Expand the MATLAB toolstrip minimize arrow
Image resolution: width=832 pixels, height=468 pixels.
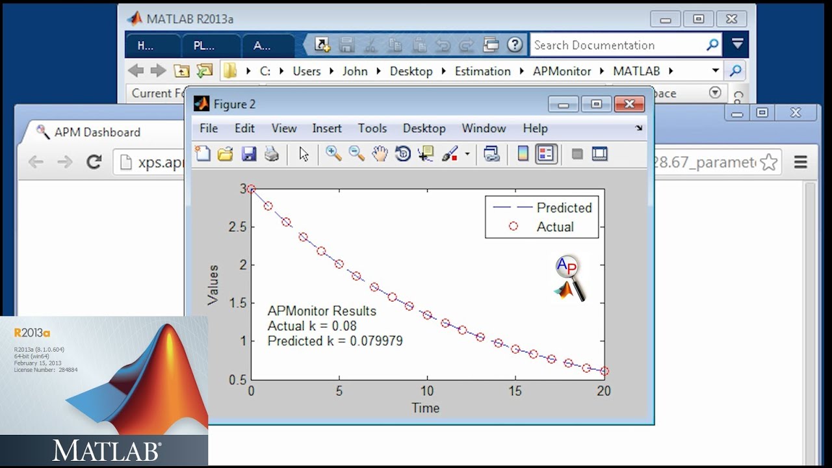737,45
